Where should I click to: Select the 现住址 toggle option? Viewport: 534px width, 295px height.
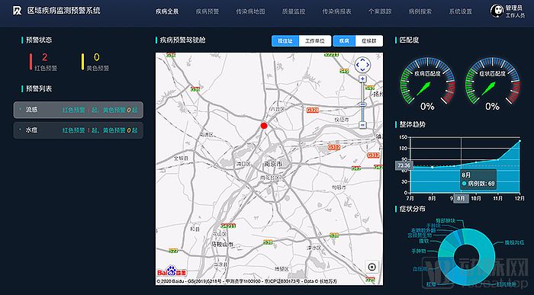(285, 41)
